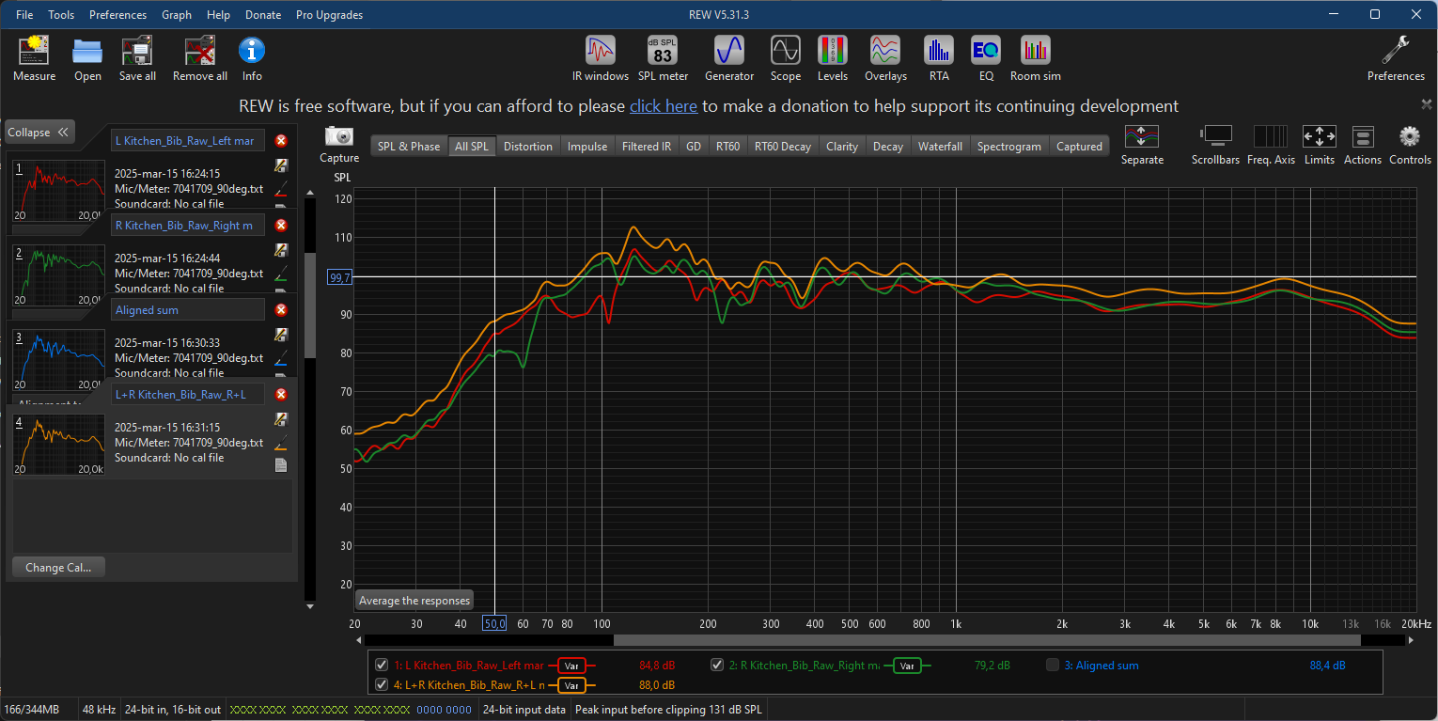The width and height of the screenshot is (1438, 721).
Task: Open the Levels meters
Action: pos(833,58)
